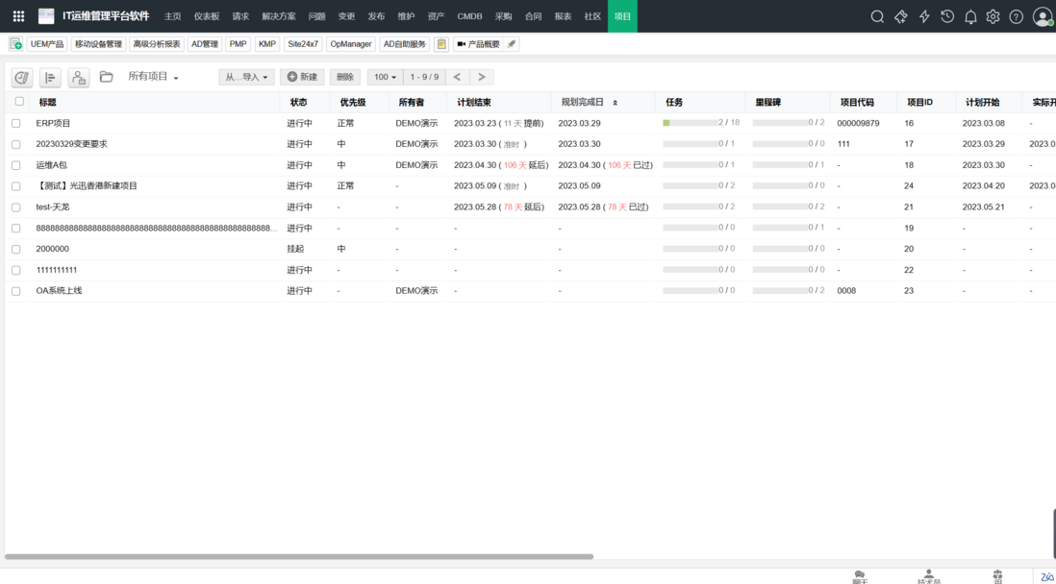
Task: Click the 优先级 column header
Action: pyautogui.click(x=353, y=102)
